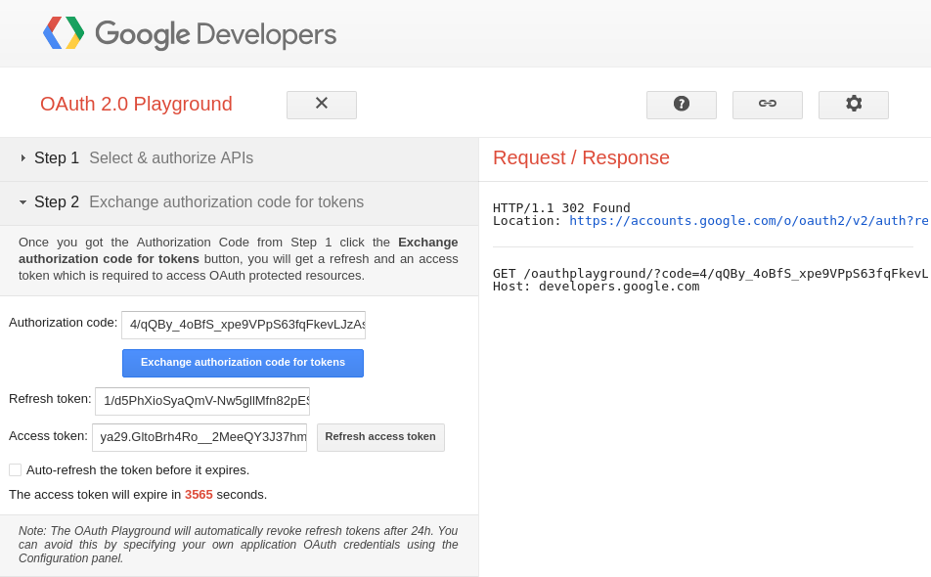Click the Google Developers logo
Screen dimensions: 931x577
(190, 34)
